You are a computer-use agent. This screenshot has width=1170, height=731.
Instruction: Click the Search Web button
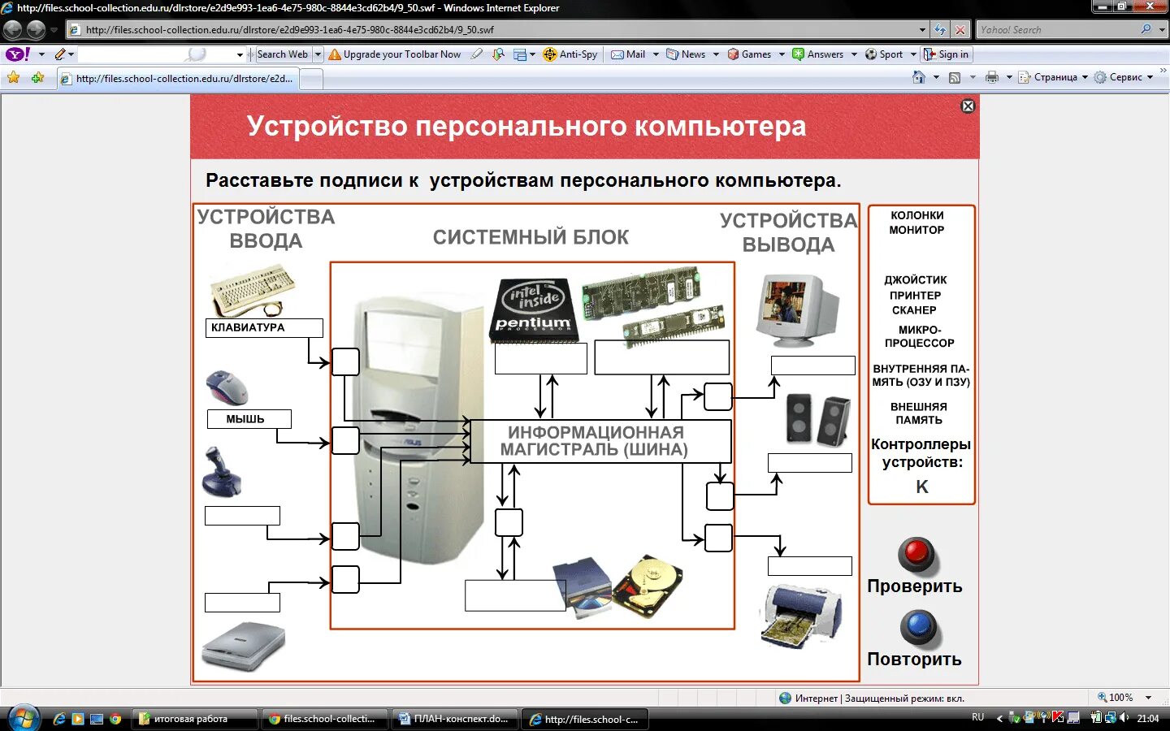coord(283,54)
